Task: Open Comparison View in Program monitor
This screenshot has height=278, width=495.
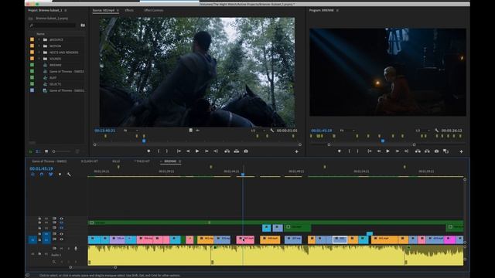Action: 445,151
